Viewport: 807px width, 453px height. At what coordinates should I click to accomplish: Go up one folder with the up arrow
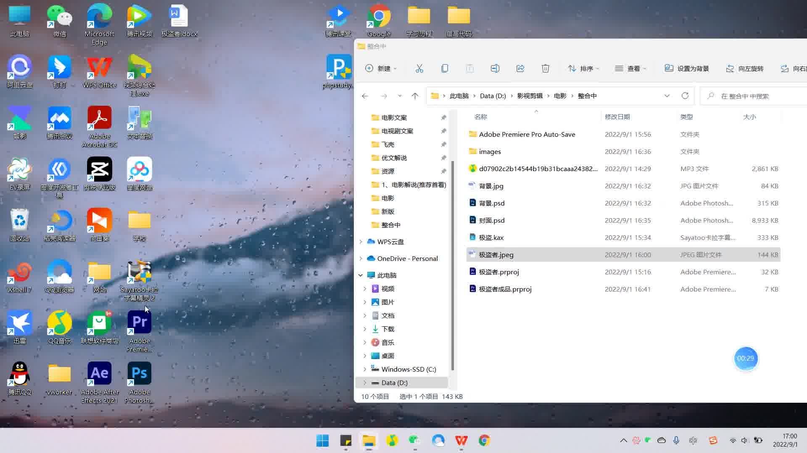pos(415,96)
